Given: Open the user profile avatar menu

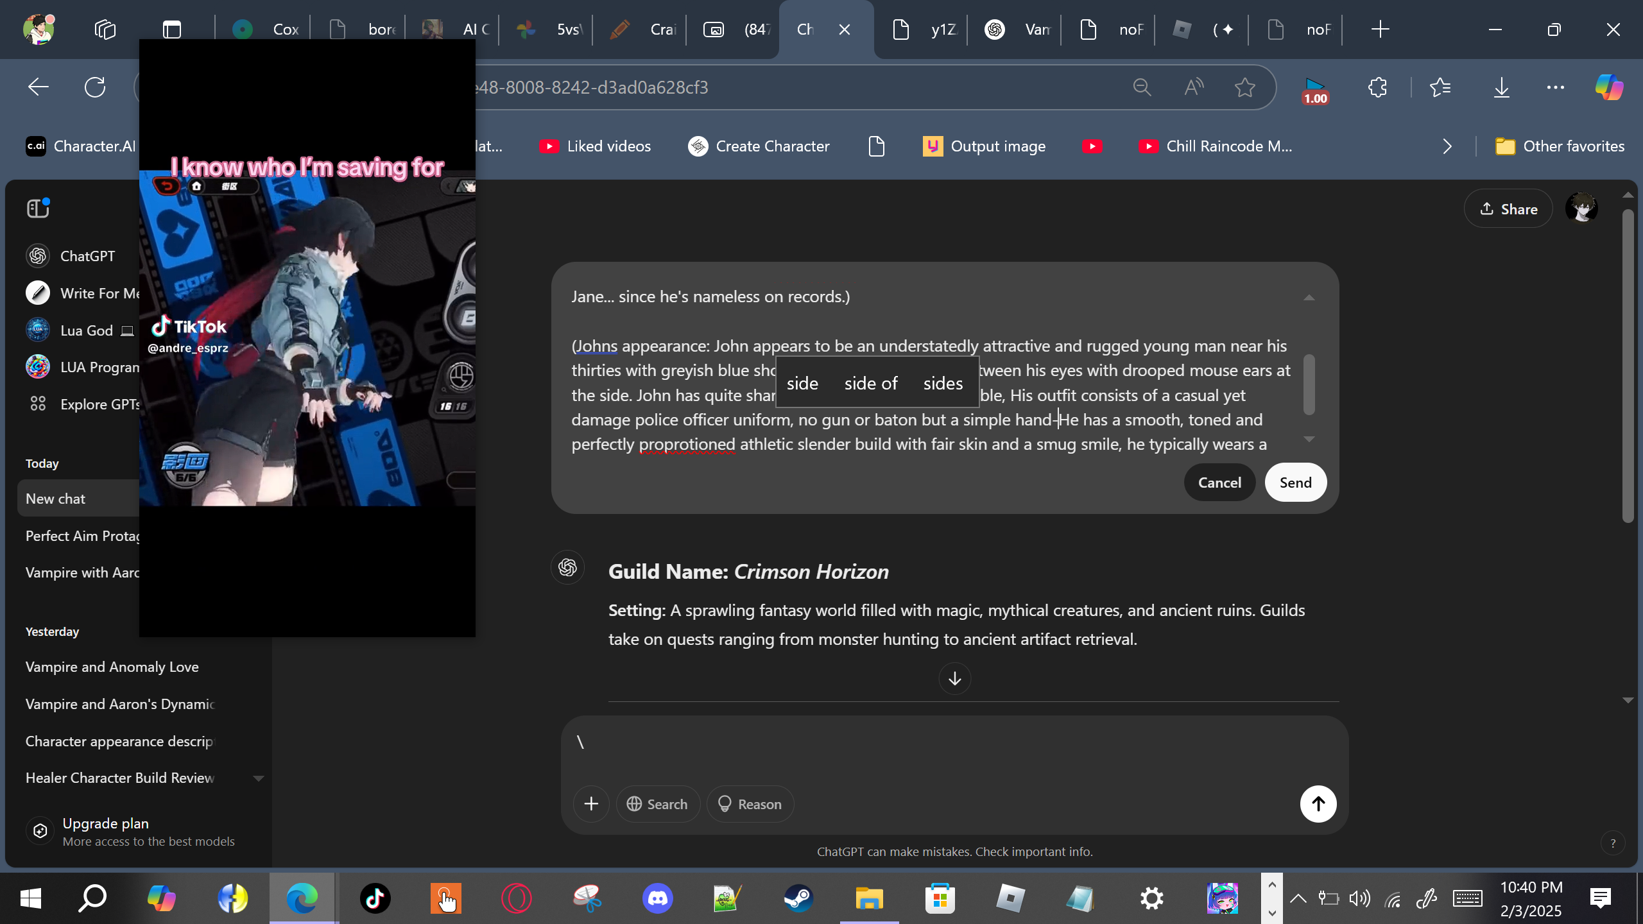Looking at the screenshot, I should coord(1582,209).
